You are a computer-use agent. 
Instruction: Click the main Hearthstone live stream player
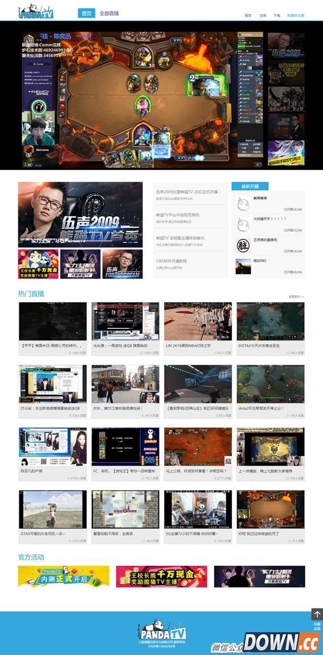[x=143, y=99]
